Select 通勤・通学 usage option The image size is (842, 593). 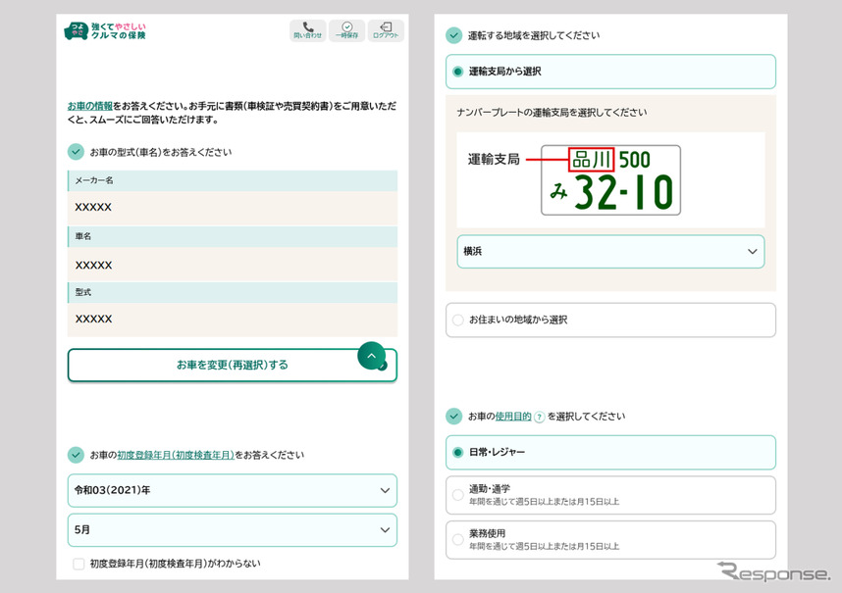(x=610, y=495)
